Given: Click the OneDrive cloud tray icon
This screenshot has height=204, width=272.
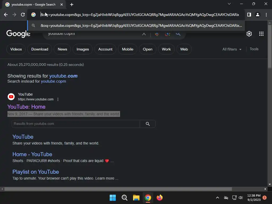Looking at the screenshot, I should pos(226,198).
